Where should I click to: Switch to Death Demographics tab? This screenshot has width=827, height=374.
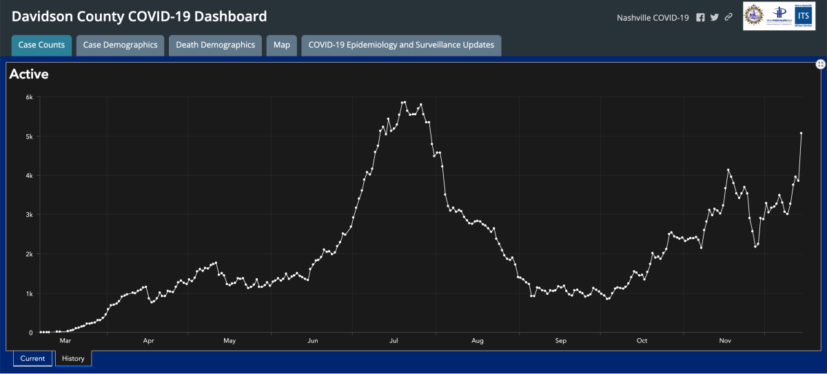(215, 45)
